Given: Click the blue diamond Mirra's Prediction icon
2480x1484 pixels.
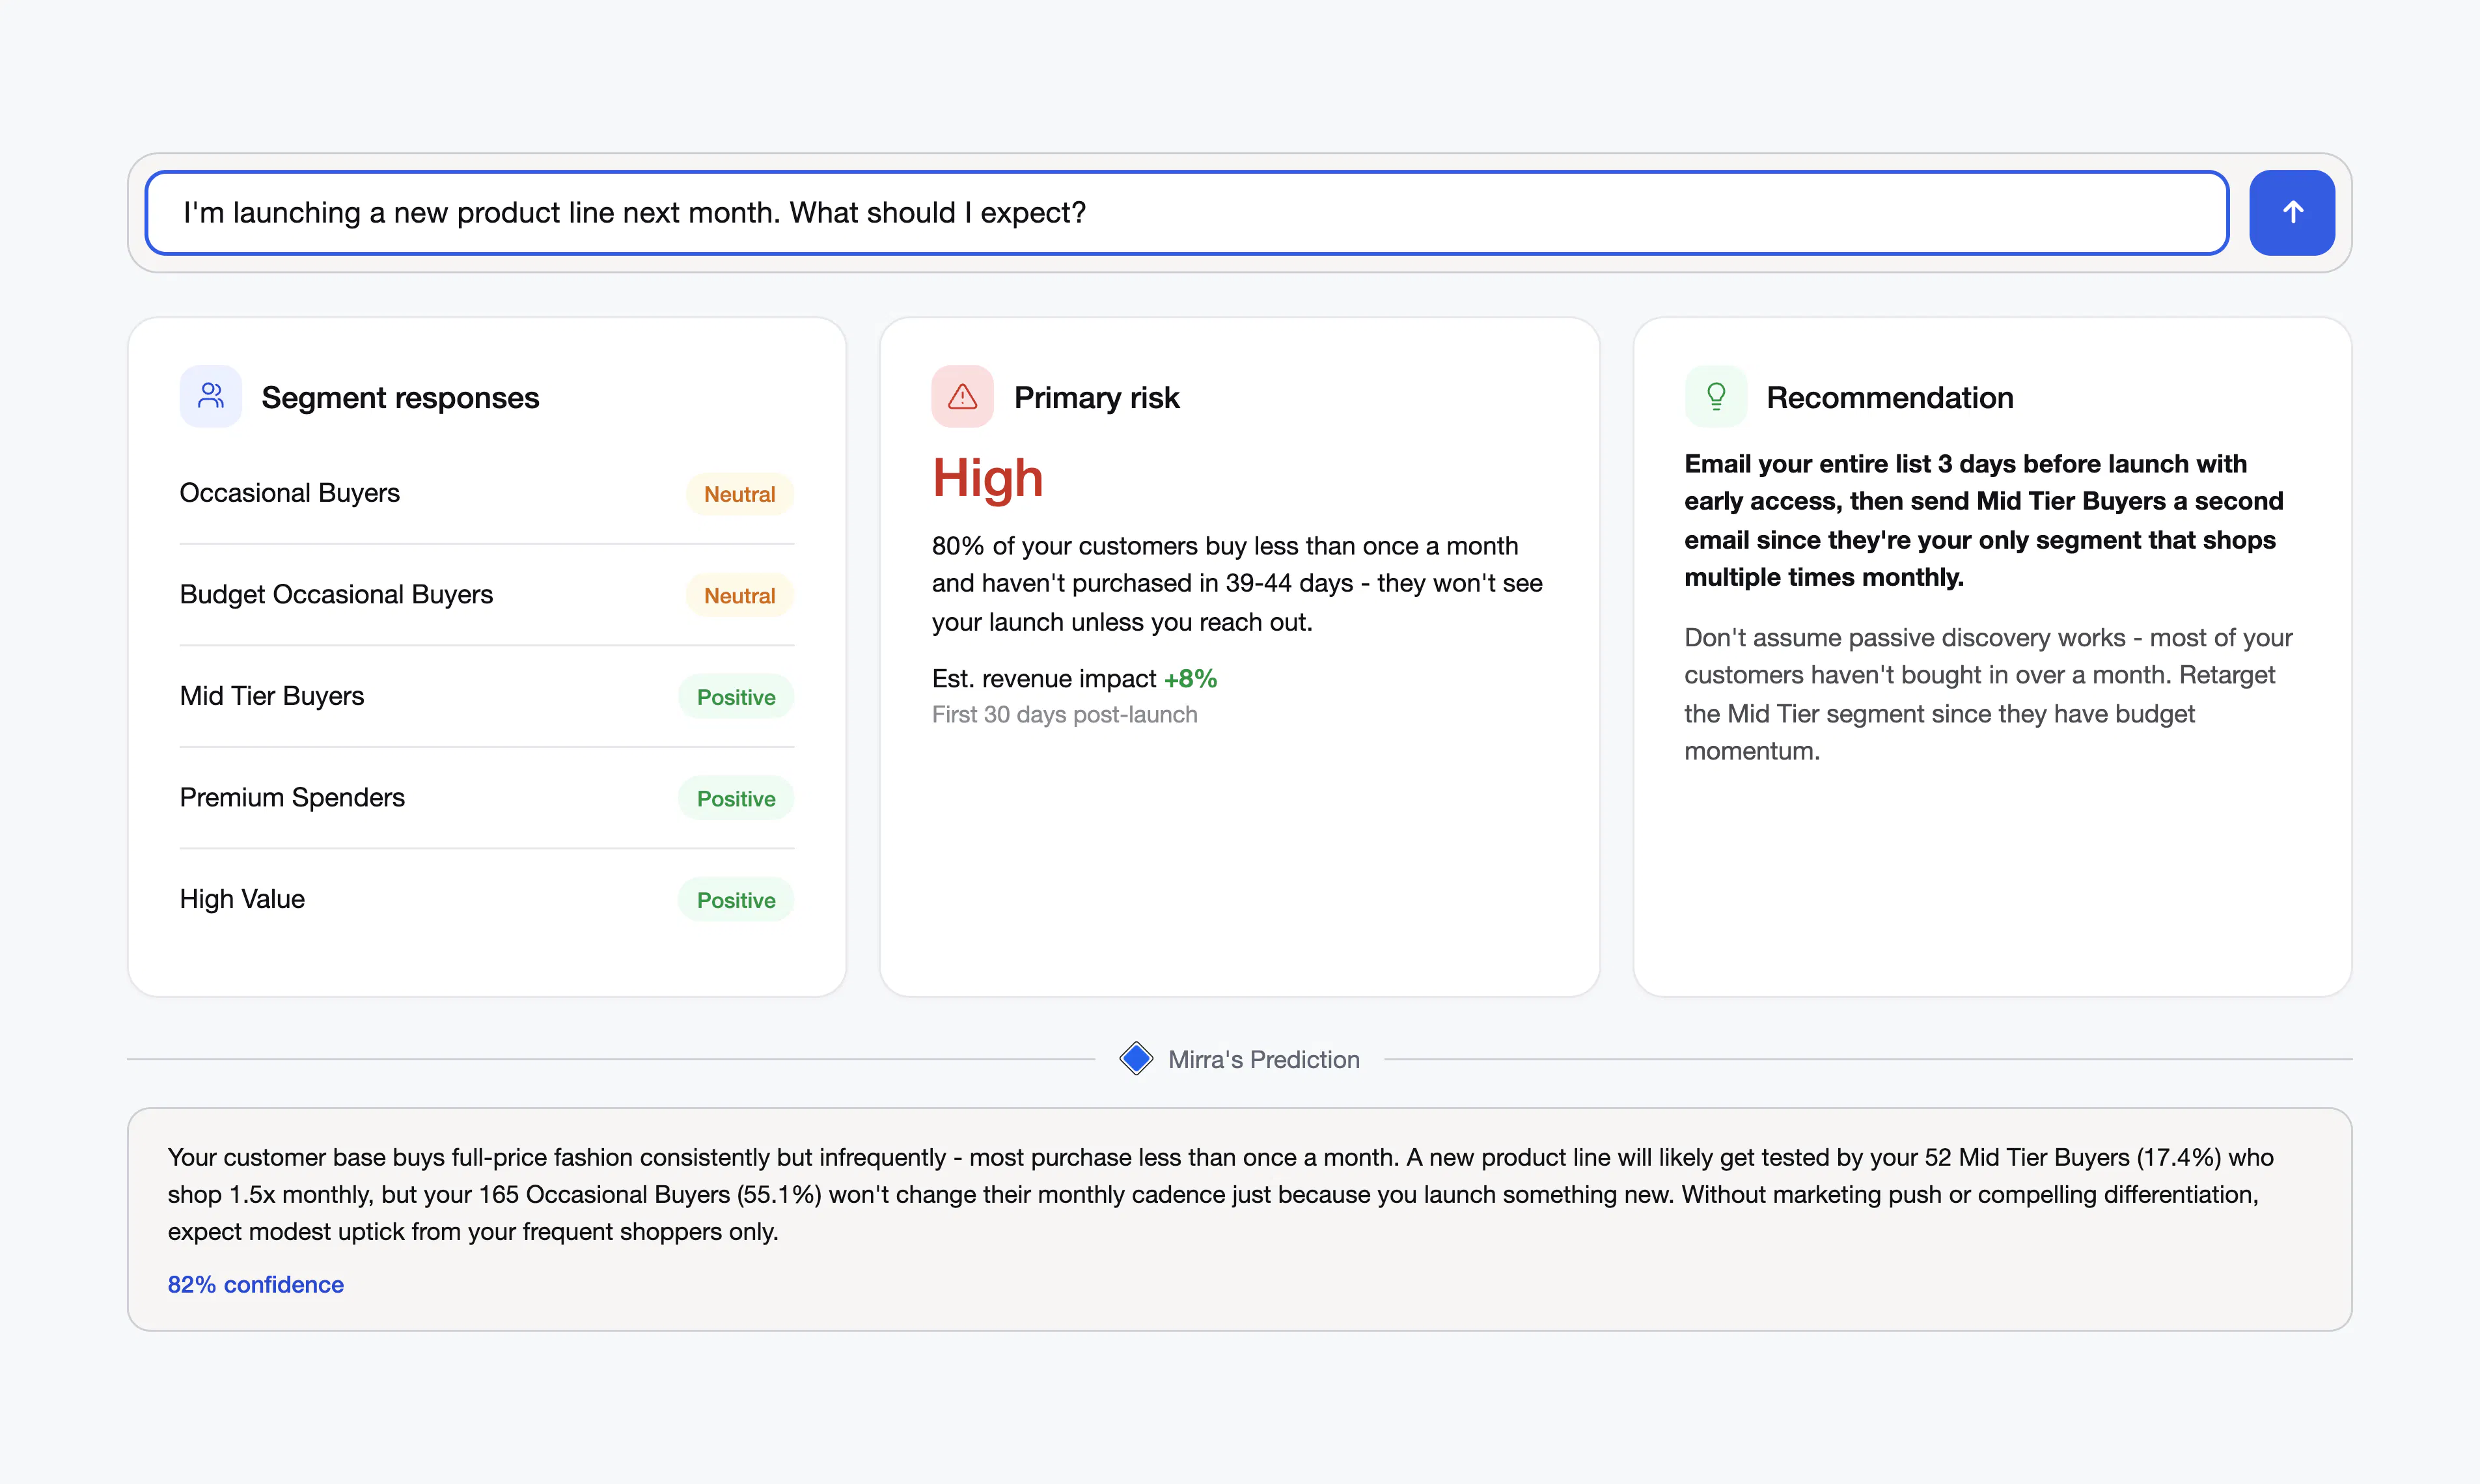Looking at the screenshot, I should (x=1136, y=1058).
